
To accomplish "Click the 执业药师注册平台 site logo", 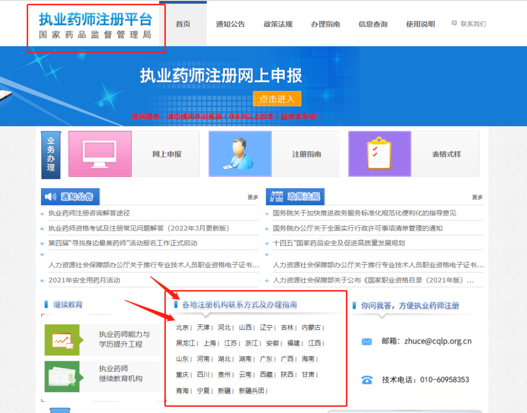I will point(96,27).
